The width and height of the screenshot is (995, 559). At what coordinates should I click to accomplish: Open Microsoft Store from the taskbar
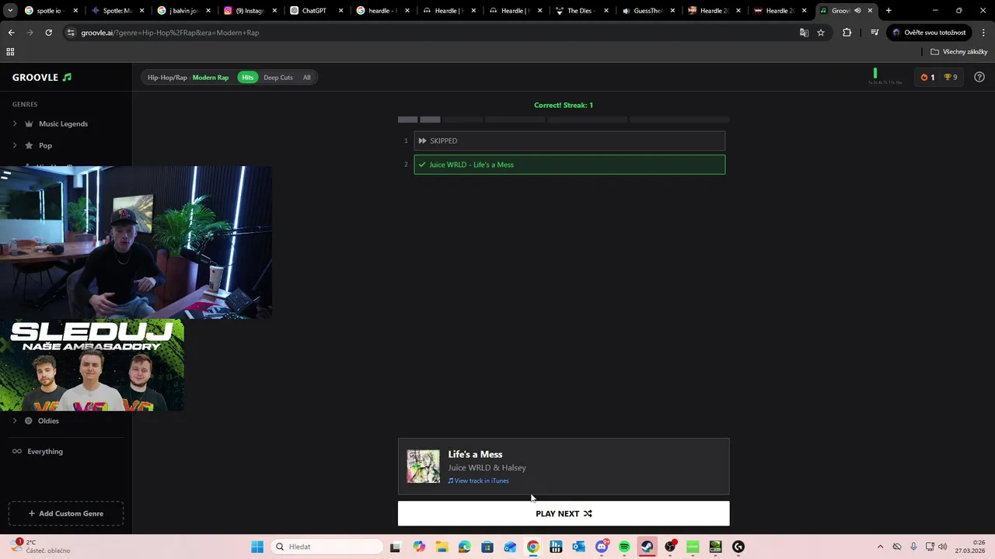pyautogui.click(x=487, y=547)
